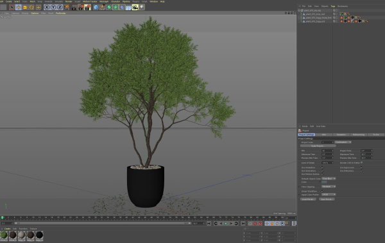The image size is (385, 243).
Task: Toggle X axis lock
Action: (x=47, y=7)
